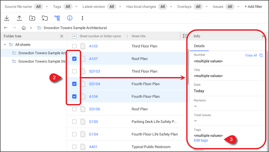This screenshot has height=152, width=269.
Task: Toggle the folder tree view icon
Action: 57,18
